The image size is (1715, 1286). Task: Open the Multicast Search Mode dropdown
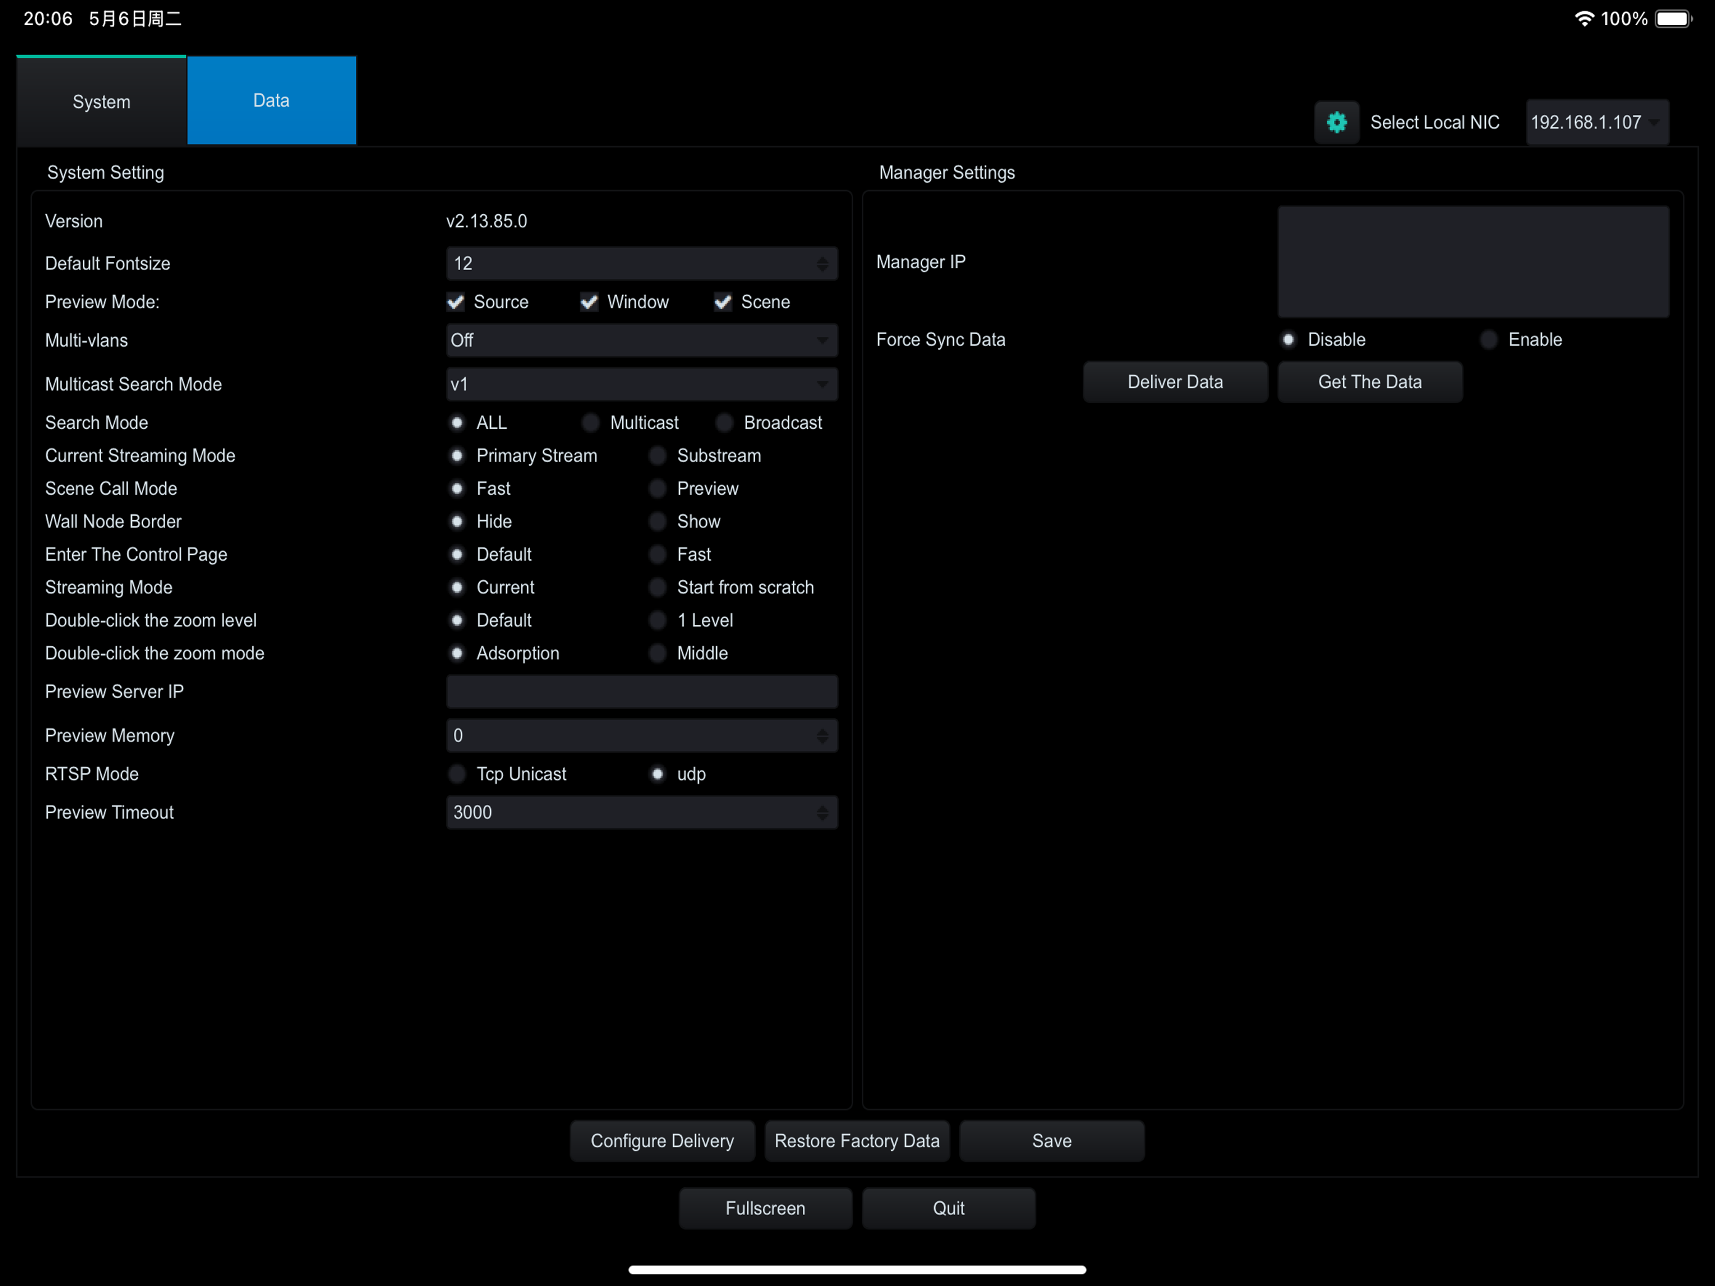(641, 384)
